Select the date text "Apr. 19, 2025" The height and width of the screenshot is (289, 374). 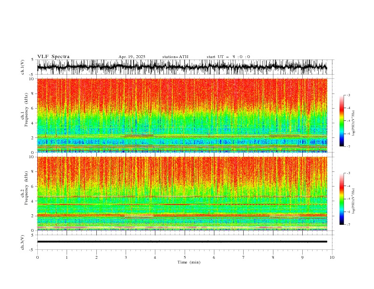coord(132,57)
